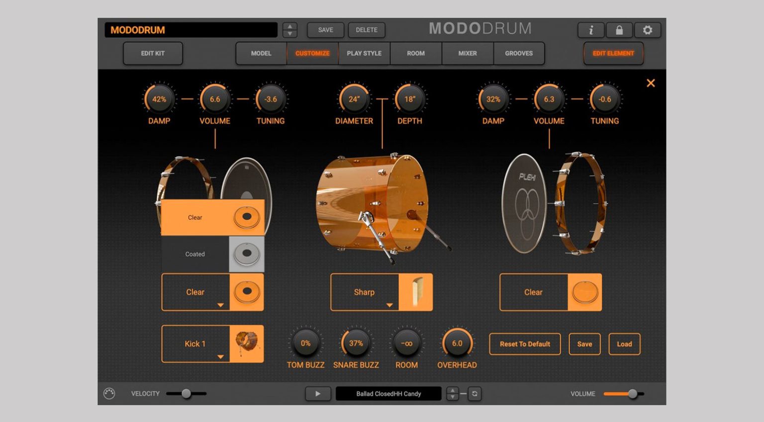The image size is (764, 422).
Task: Click Reset To Default
Action: pos(524,344)
